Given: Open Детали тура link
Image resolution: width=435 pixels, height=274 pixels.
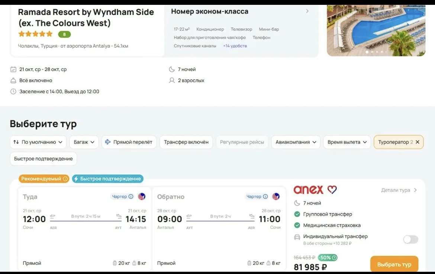Looking at the screenshot, I should point(399,190).
